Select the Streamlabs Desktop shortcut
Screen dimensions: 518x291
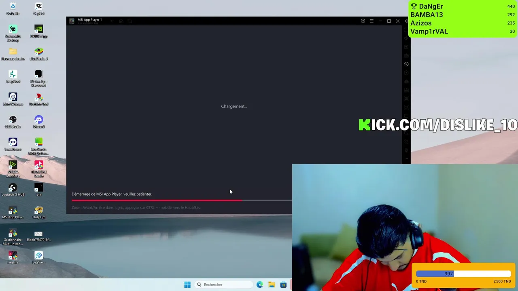click(x=13, y=33)
